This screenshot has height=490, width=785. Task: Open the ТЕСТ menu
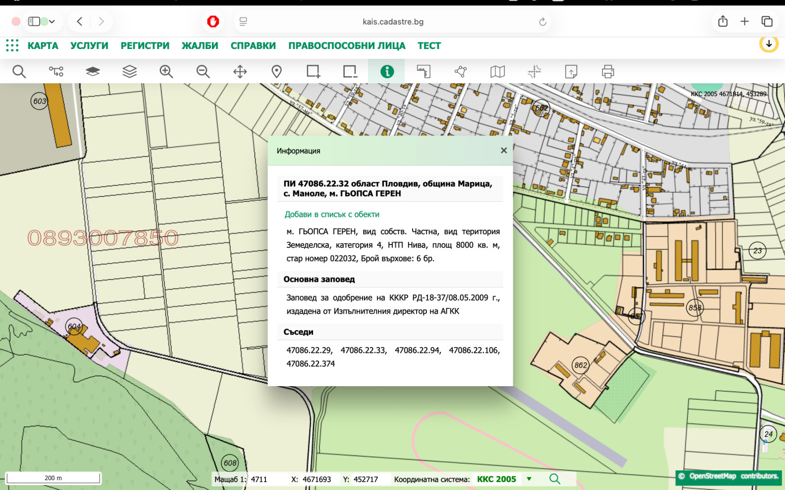tap(429, 46)
